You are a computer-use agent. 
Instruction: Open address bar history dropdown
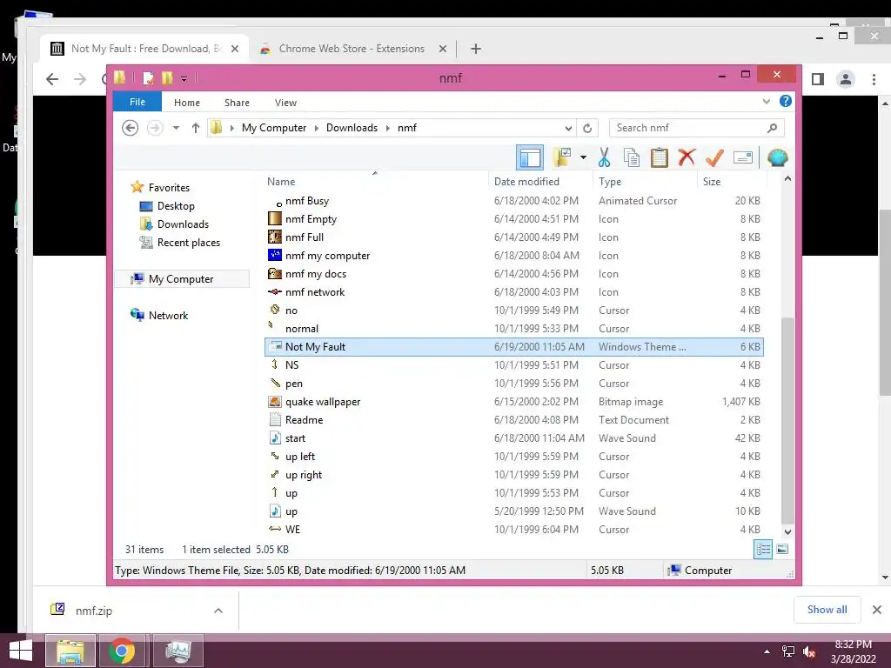coord(568,128)
